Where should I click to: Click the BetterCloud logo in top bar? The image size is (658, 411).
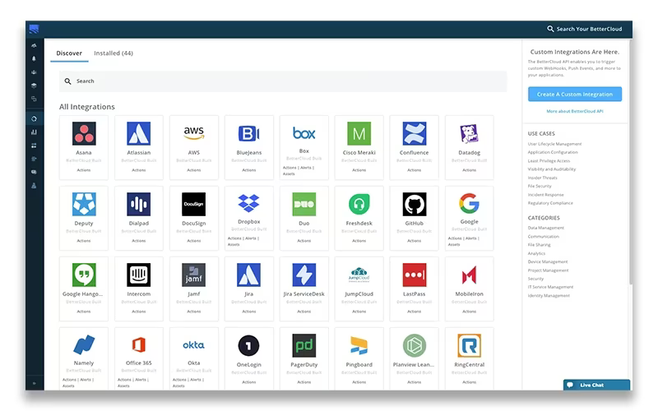[34, 29]
